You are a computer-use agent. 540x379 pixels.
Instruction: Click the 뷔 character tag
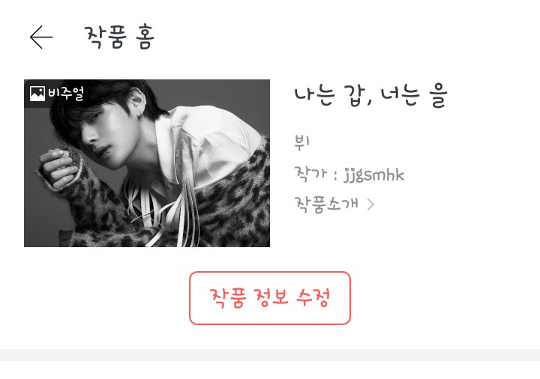tap(301, 142)
